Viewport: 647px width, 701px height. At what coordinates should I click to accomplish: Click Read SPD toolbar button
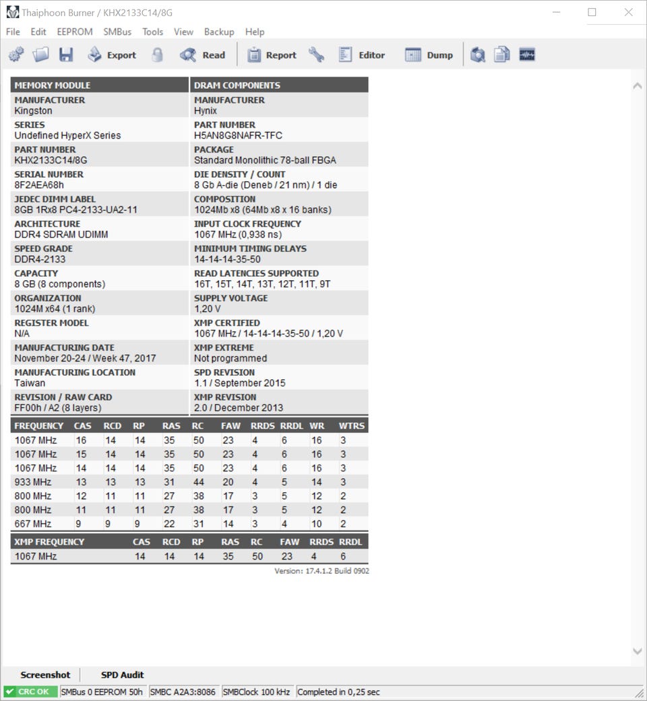click(203, 55)
